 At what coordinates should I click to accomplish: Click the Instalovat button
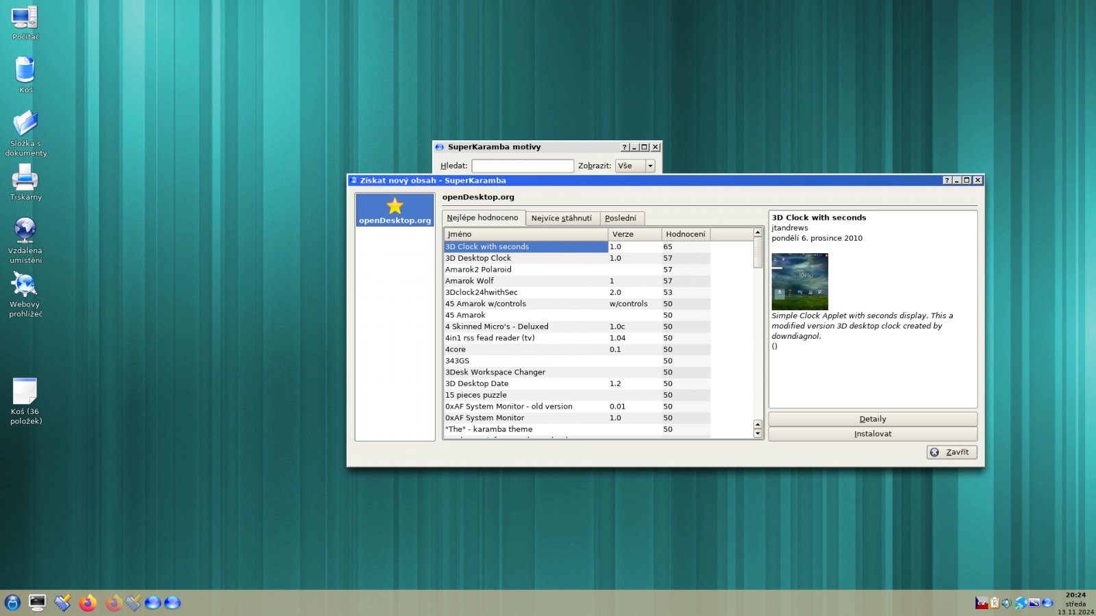pos(873,434)
